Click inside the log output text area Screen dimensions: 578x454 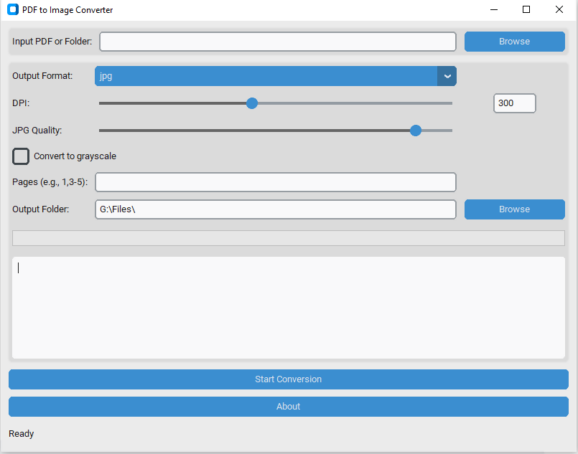[289, 308]
